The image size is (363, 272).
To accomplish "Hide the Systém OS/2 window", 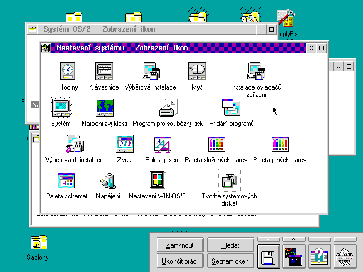I will 261,29.
